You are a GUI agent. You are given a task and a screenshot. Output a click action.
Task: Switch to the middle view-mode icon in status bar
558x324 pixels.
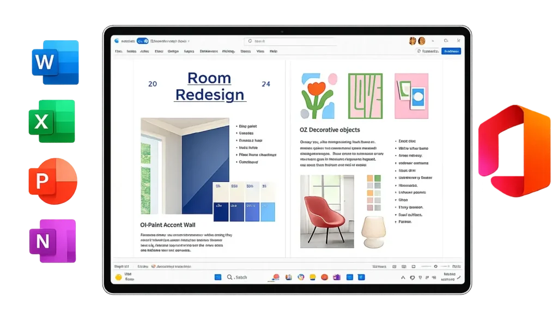coord(404,266)
